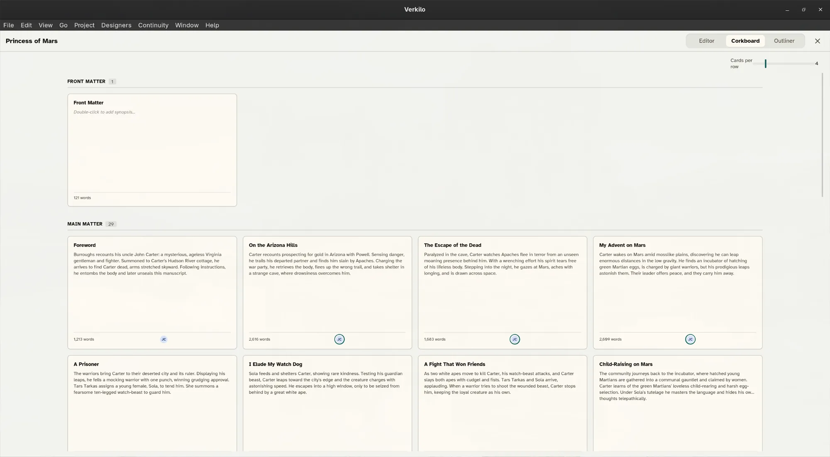830x457 pixels.
Task: Click the JC character badge on Foreword card
Action: (164, 339)
